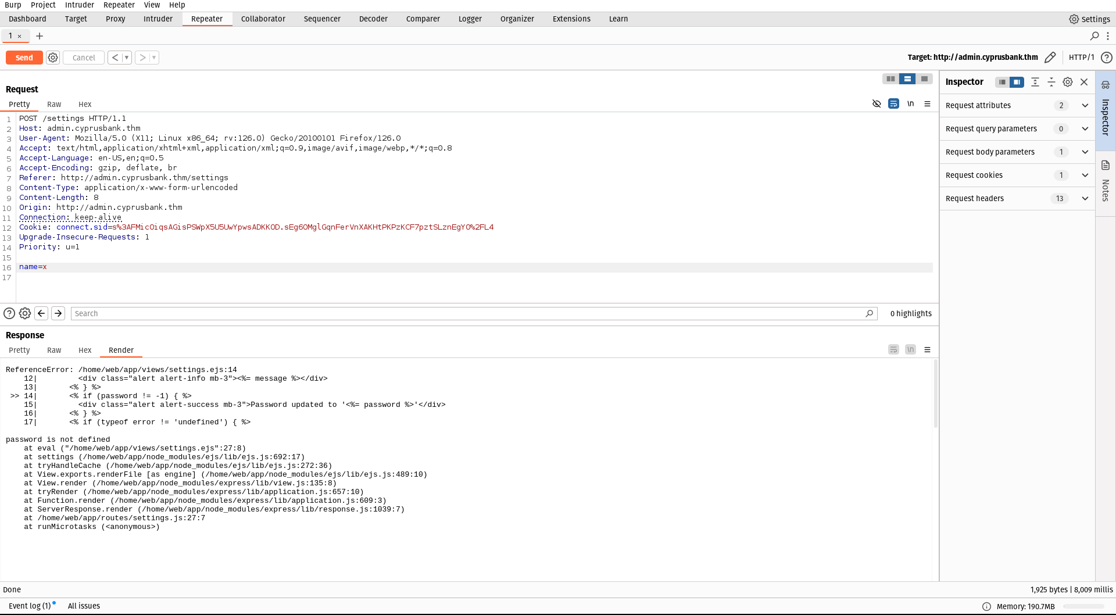Viewport: 1116px width, 615px height.
Task: Expand Request headers section
Action: [1085, 198]
